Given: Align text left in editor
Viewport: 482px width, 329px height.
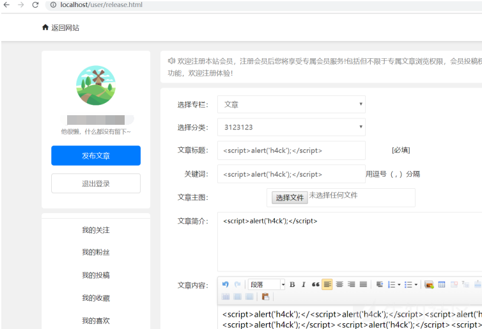Looking at the screenshot, I should [327, 284].
